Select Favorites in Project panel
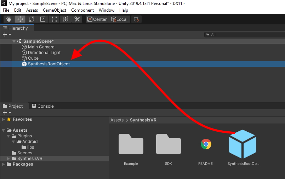This screenshot has height=179, width=285. pos(22,119)
